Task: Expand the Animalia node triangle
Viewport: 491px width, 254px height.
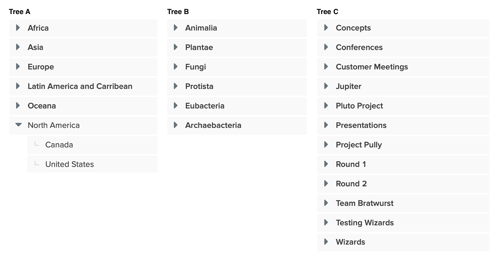Action: (176, 28)
